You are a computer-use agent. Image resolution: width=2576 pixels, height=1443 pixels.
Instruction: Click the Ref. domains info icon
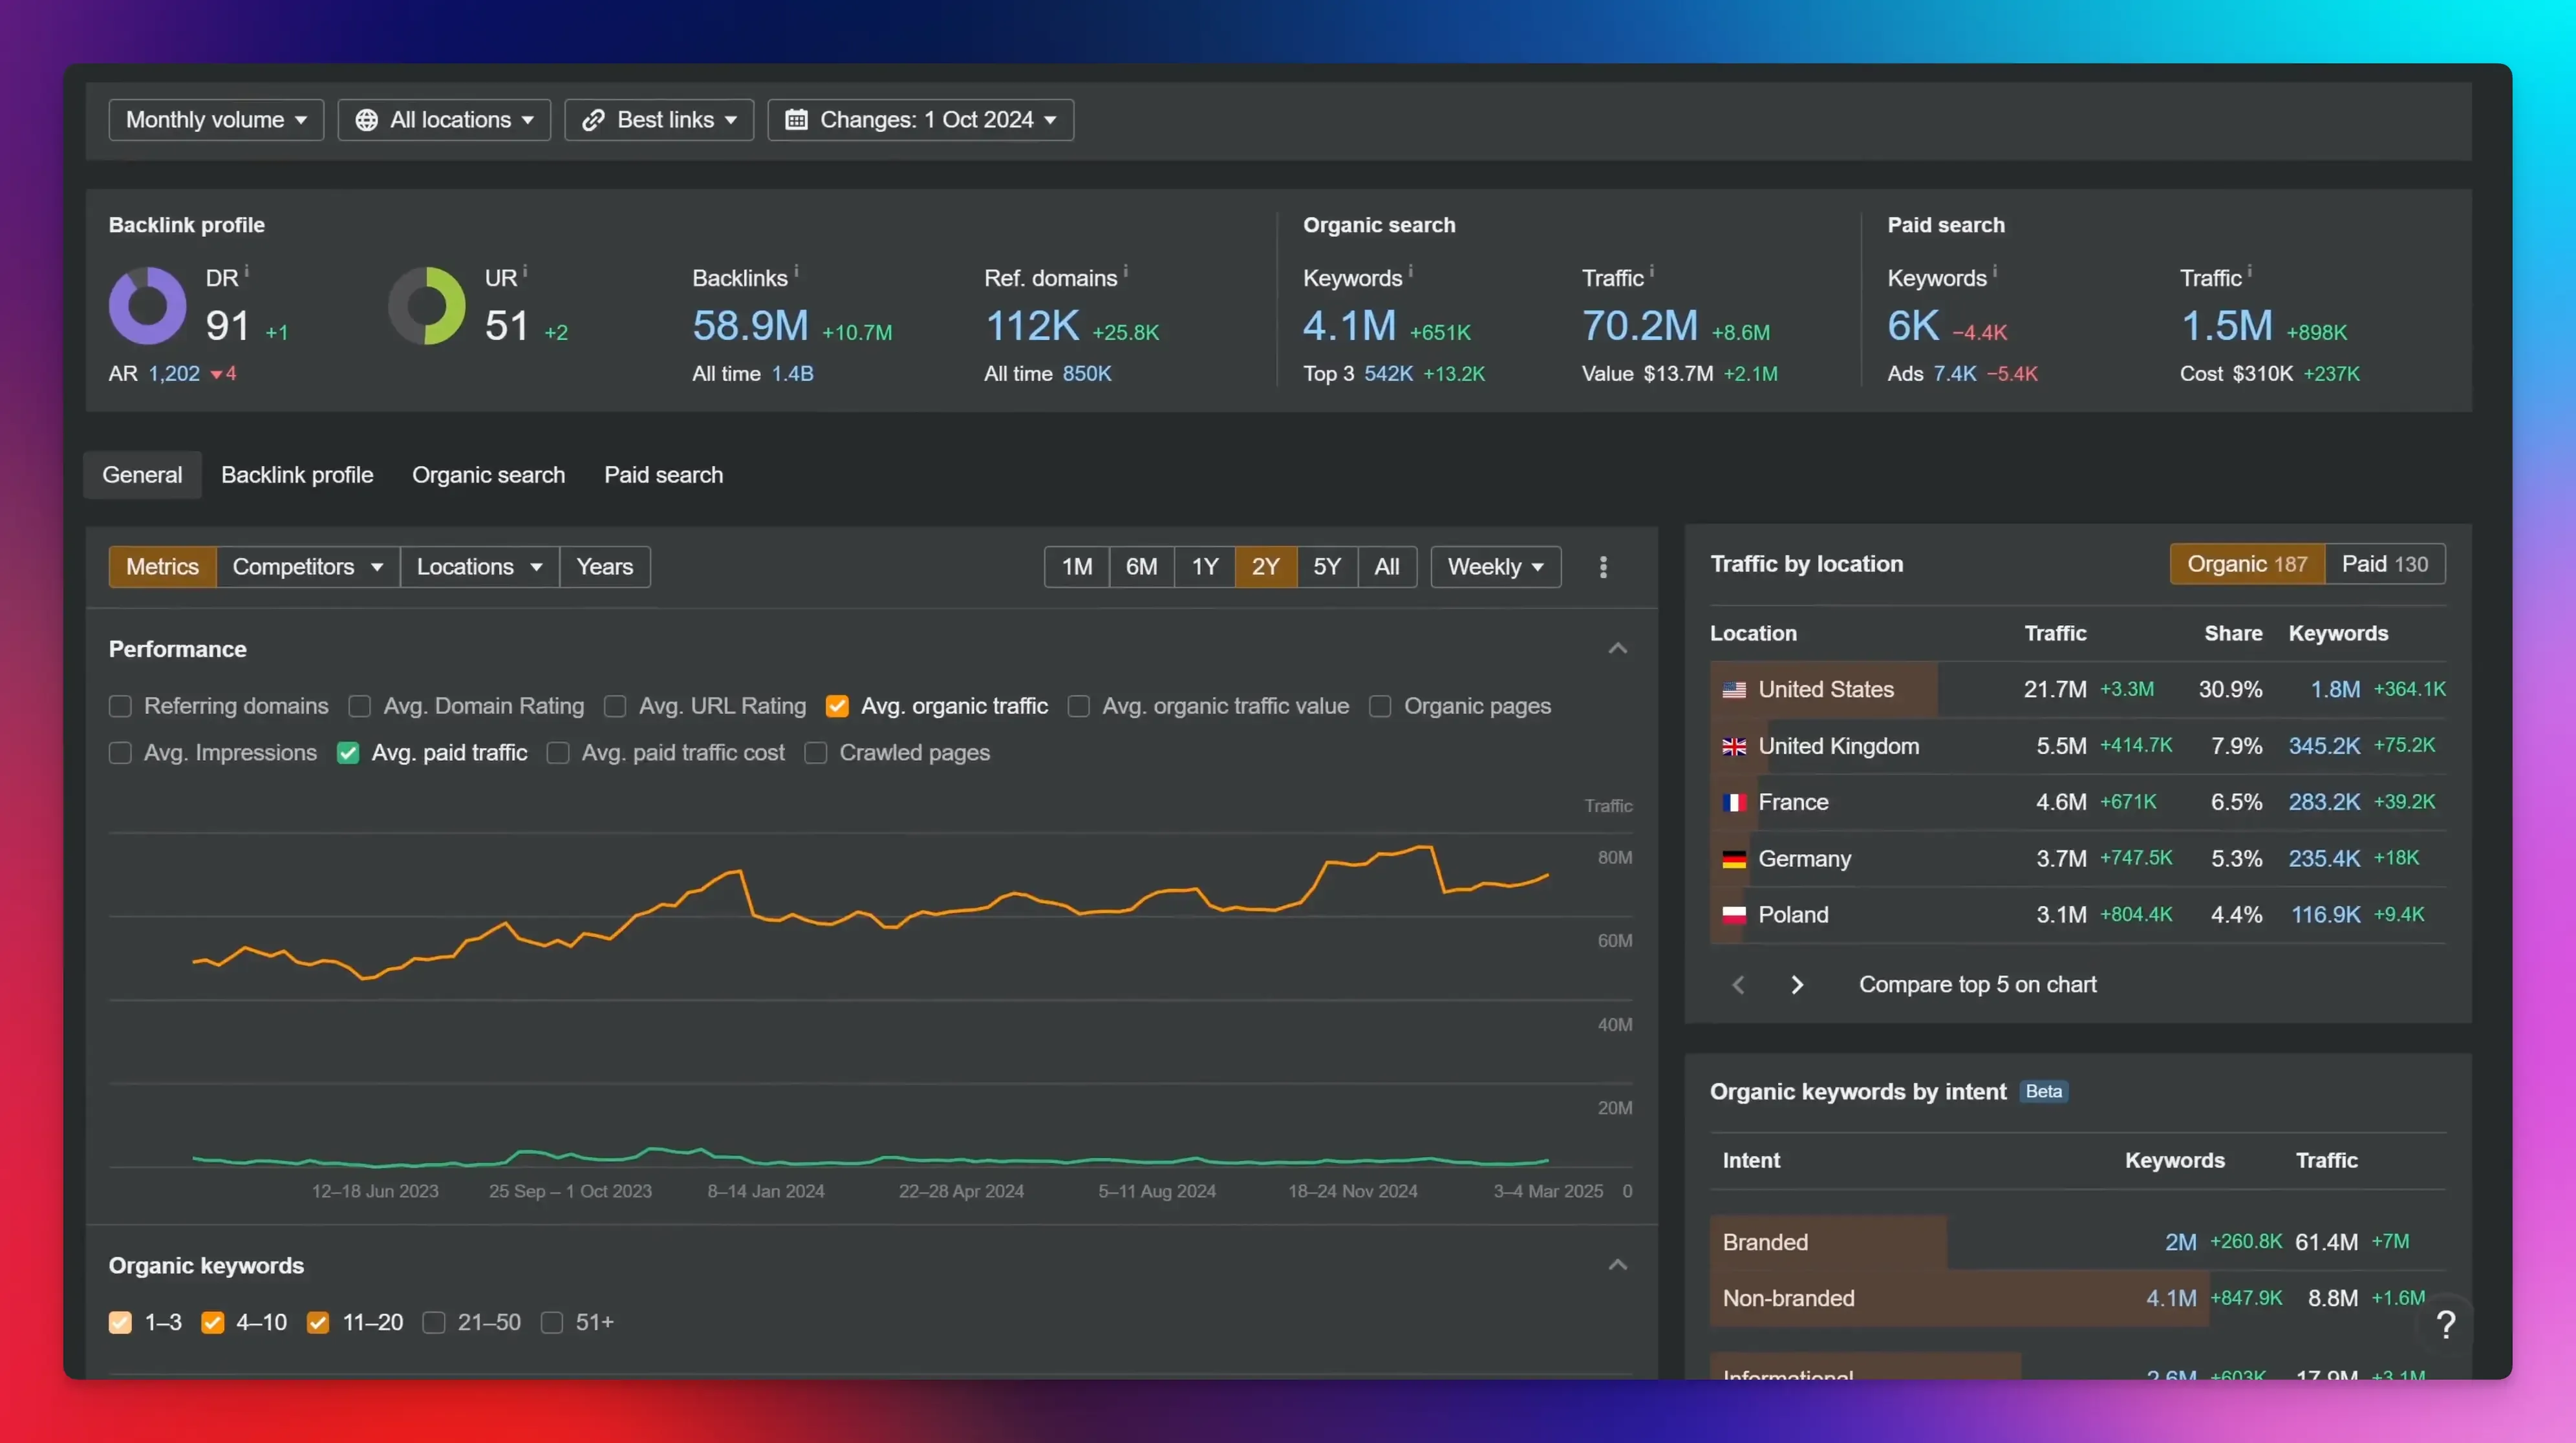(x=1126, y=271)
